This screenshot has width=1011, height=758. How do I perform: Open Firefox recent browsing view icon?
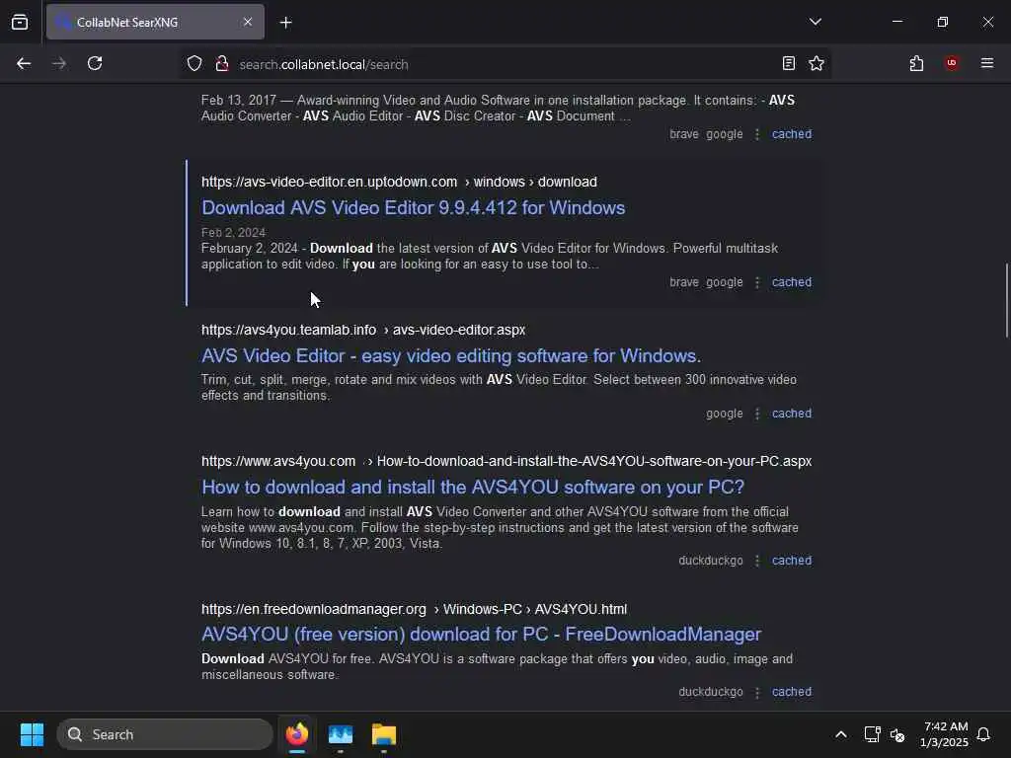point(20,22)
